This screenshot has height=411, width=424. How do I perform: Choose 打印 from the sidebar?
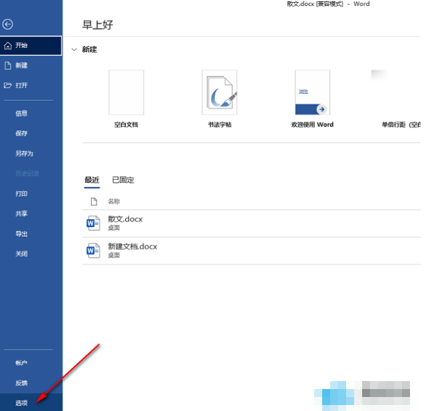[21, 193]
